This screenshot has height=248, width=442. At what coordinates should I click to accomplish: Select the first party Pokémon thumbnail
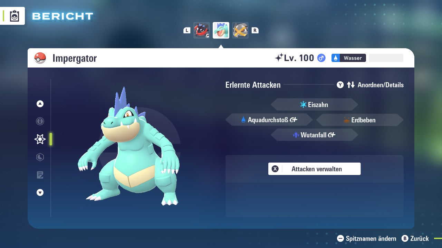202,30
